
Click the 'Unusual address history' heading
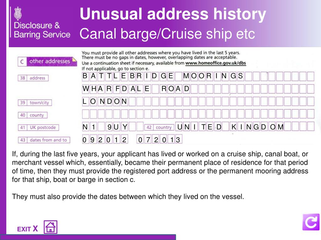click(173, 14)
